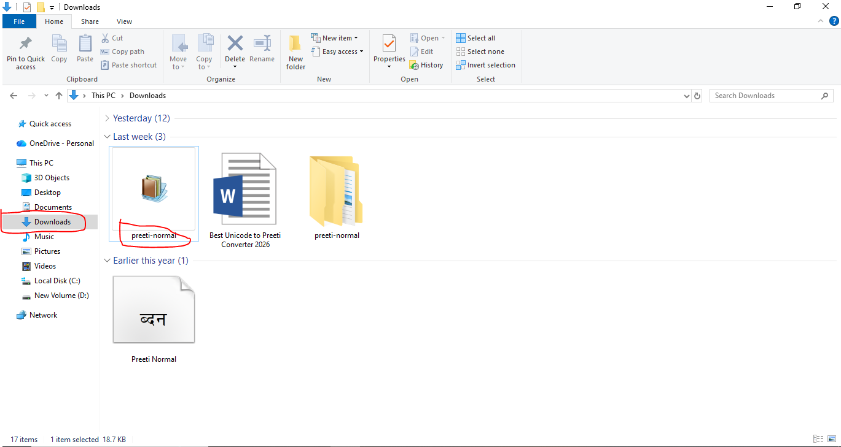Click the Forward navigation arrow
Viewport: 841px width, 447px height.
pos(32,96)
